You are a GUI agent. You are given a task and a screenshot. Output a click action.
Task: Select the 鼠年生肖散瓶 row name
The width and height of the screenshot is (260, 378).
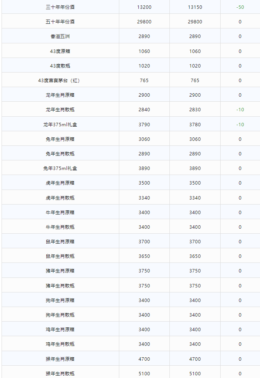[x=60, y=256]
